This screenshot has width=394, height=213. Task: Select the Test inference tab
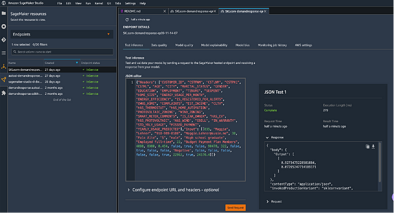point(134,45)
